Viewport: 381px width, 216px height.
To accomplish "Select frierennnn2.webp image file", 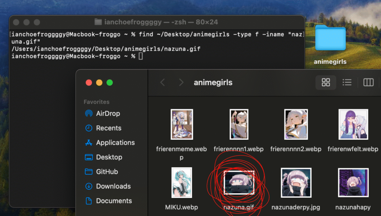I will pos(296,124).
